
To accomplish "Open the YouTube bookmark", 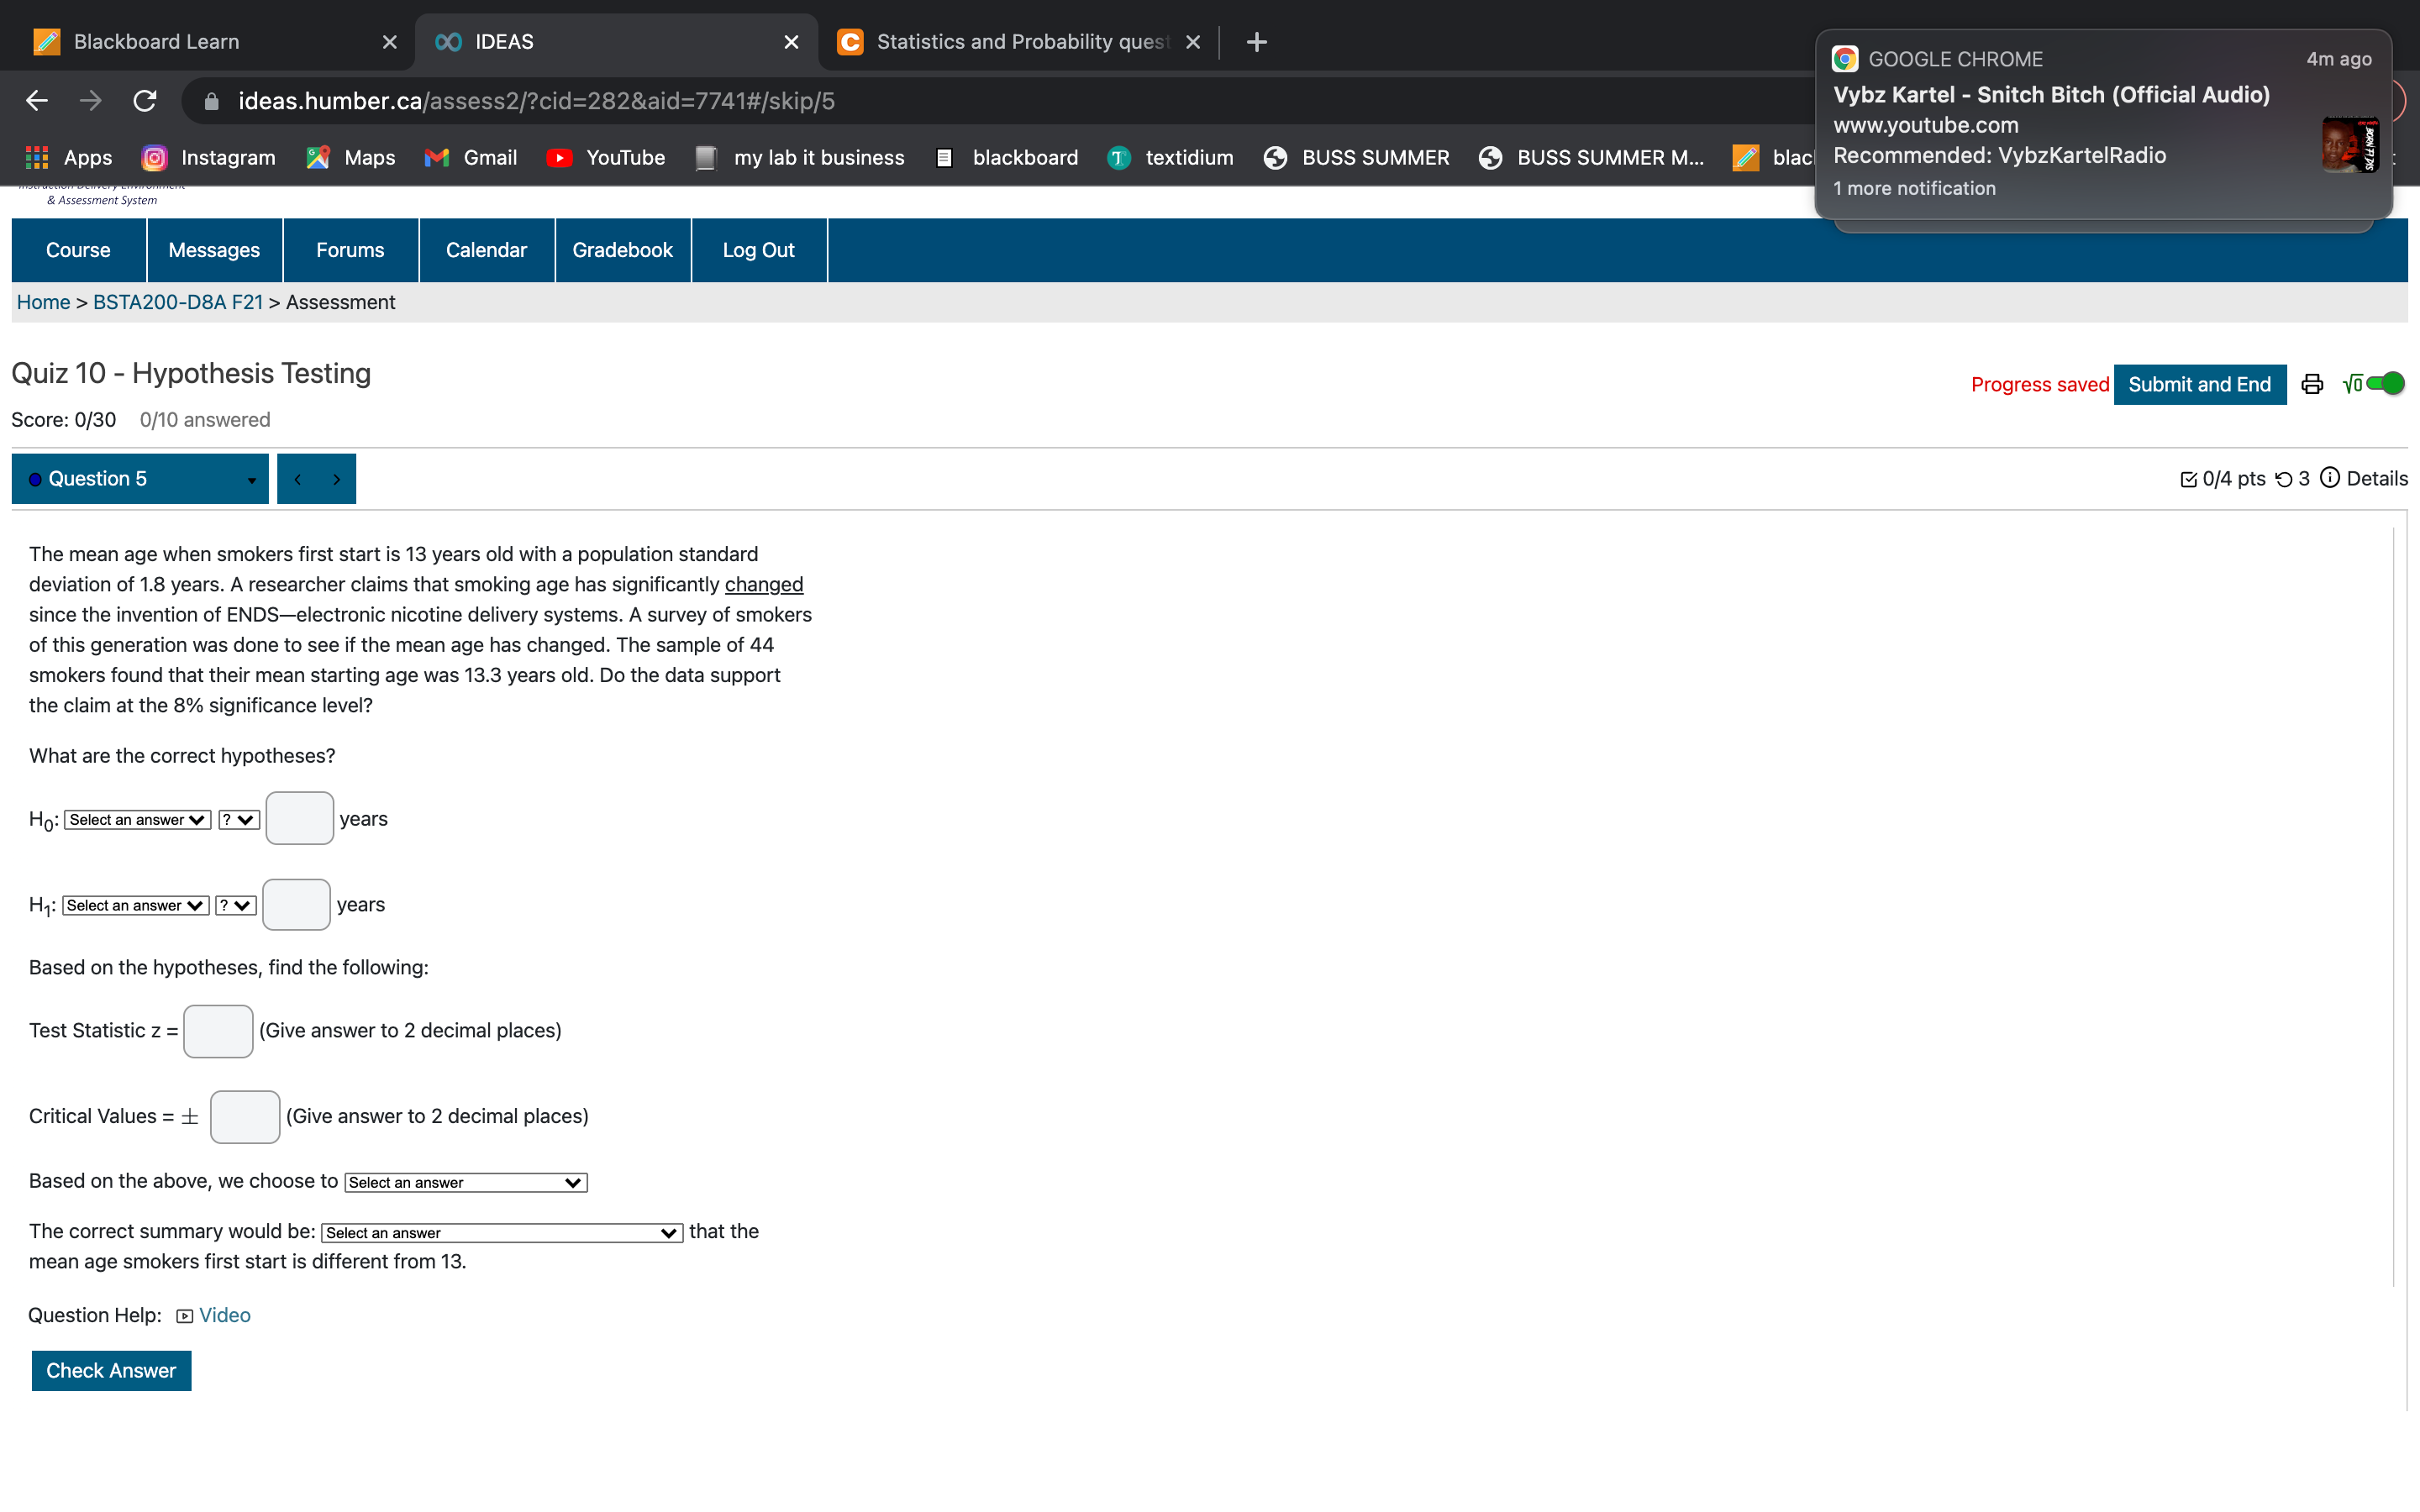I will (x=605, y=157).
